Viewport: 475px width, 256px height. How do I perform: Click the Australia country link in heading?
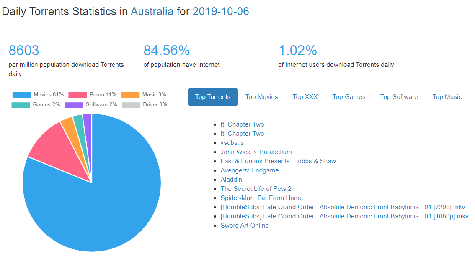152,11
